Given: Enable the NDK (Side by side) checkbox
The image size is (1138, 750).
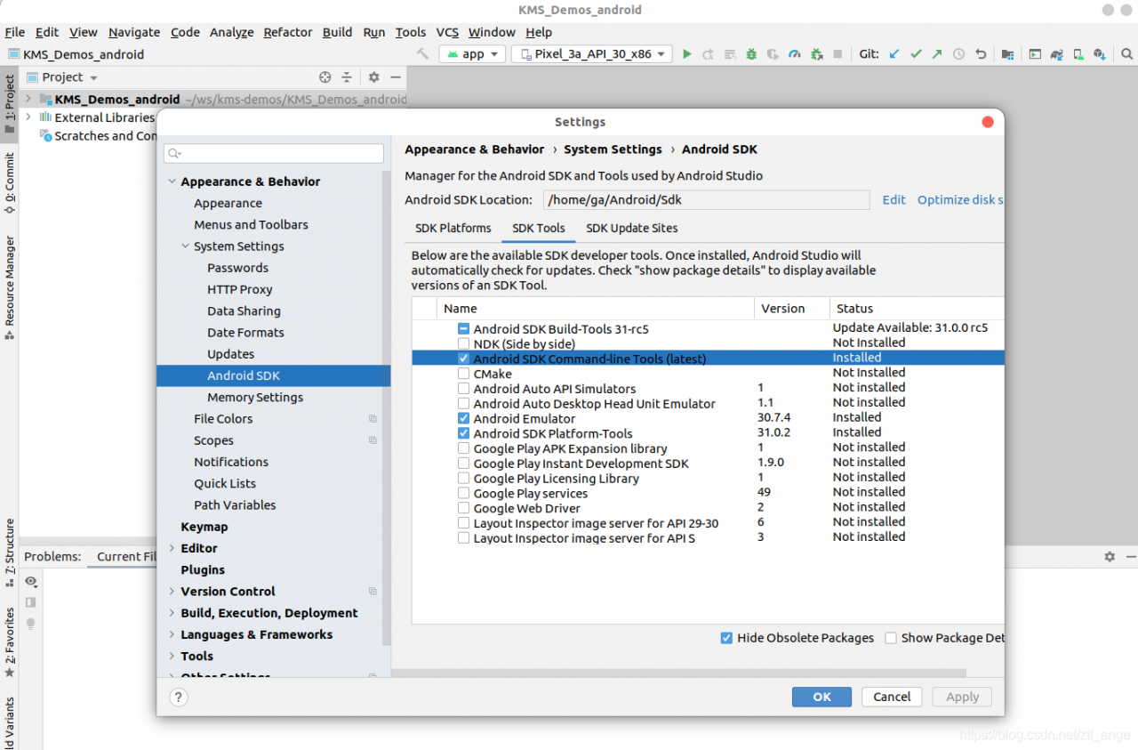Looking at the screenshot, I should click(x=463, y=343).
